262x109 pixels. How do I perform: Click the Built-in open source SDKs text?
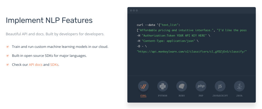coord(49,56)
